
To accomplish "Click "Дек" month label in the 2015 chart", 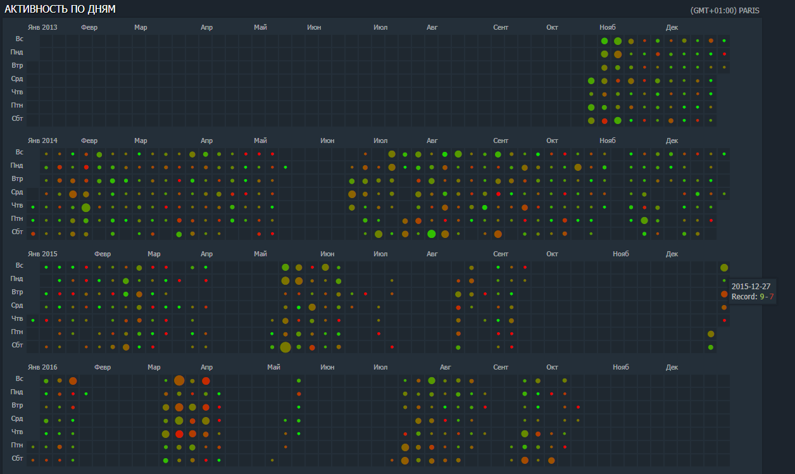I will tap(672, 254).
